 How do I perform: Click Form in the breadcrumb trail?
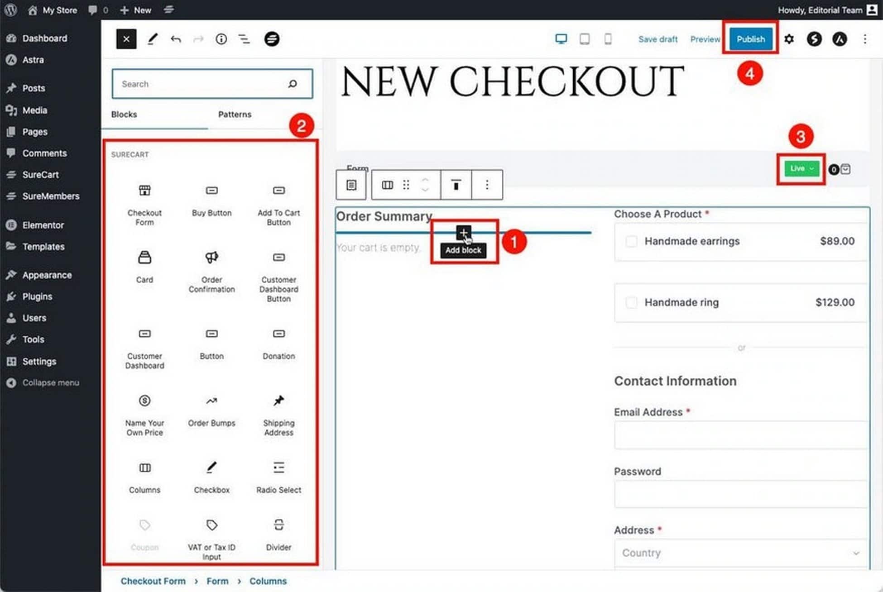(x=217, y=581)
